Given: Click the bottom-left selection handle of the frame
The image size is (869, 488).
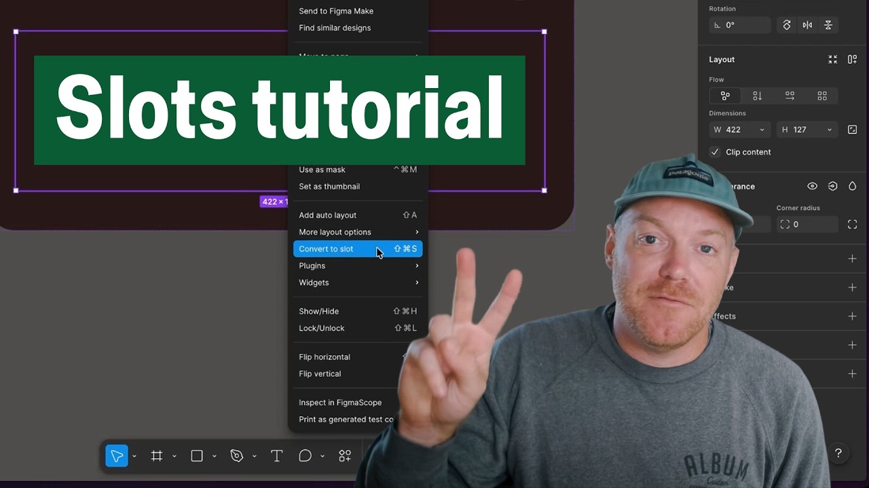Looking at the screenshot, I should point(16,190).
